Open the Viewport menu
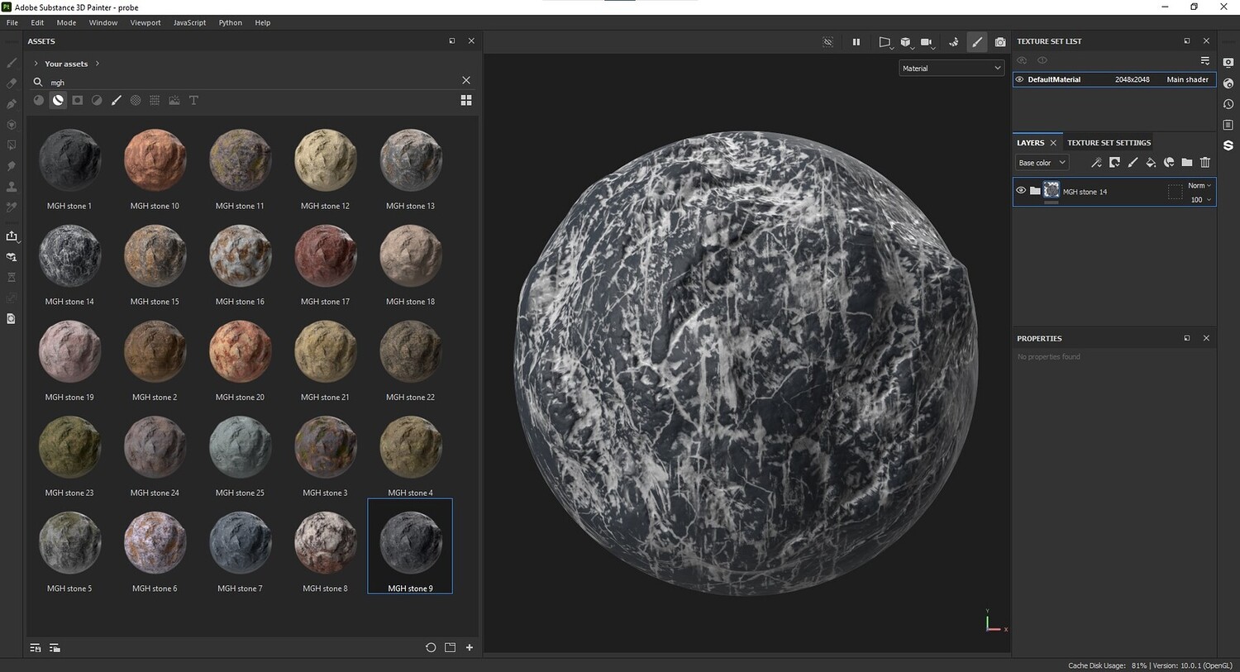Viewport: 1240px width, 672px height. tap(145, 22)
